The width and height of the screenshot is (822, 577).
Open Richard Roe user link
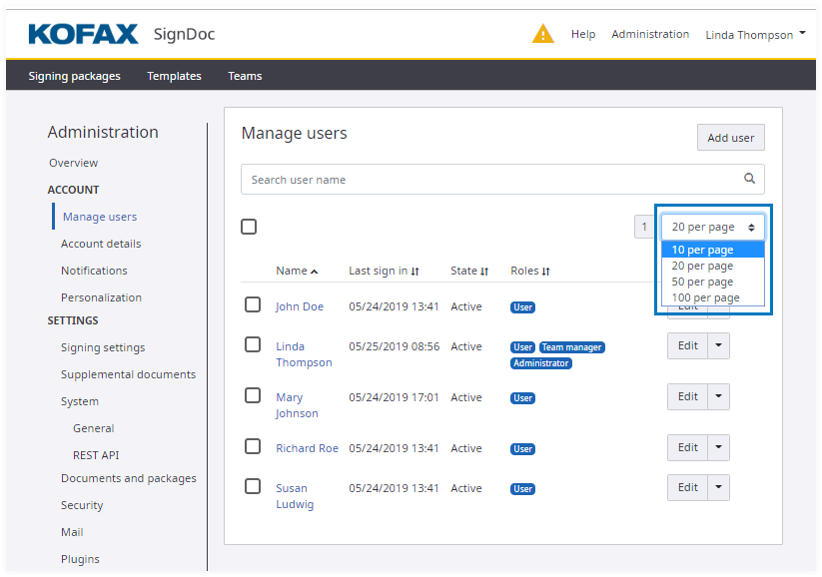click(x=307, y=448)
